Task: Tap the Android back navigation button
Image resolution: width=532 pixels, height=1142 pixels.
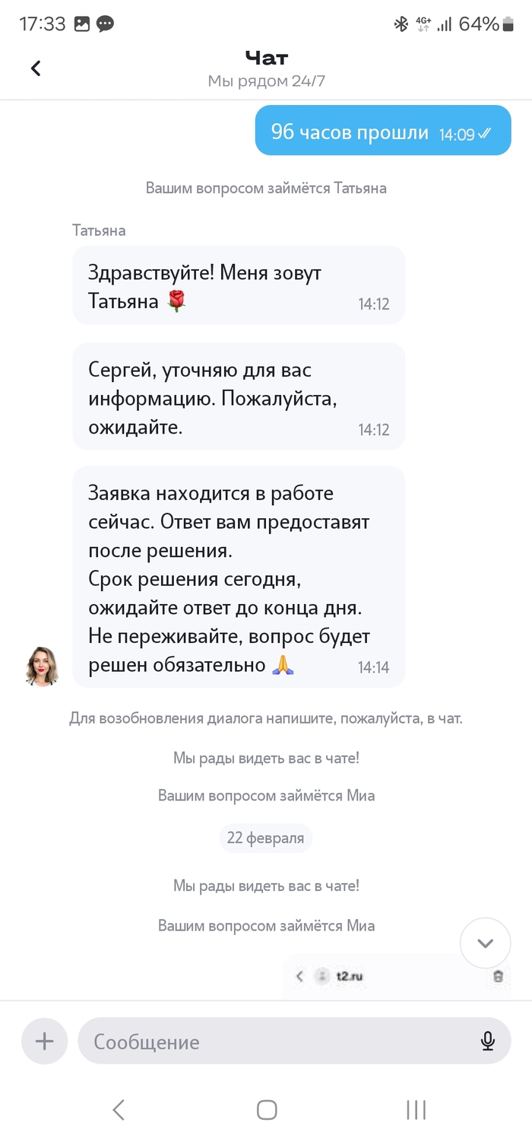Action: (118, 1110)
